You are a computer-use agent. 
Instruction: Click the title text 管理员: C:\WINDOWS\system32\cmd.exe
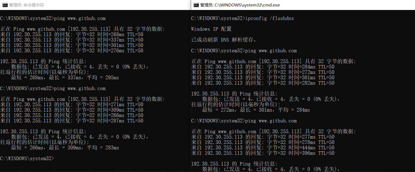tap(240, 5)
